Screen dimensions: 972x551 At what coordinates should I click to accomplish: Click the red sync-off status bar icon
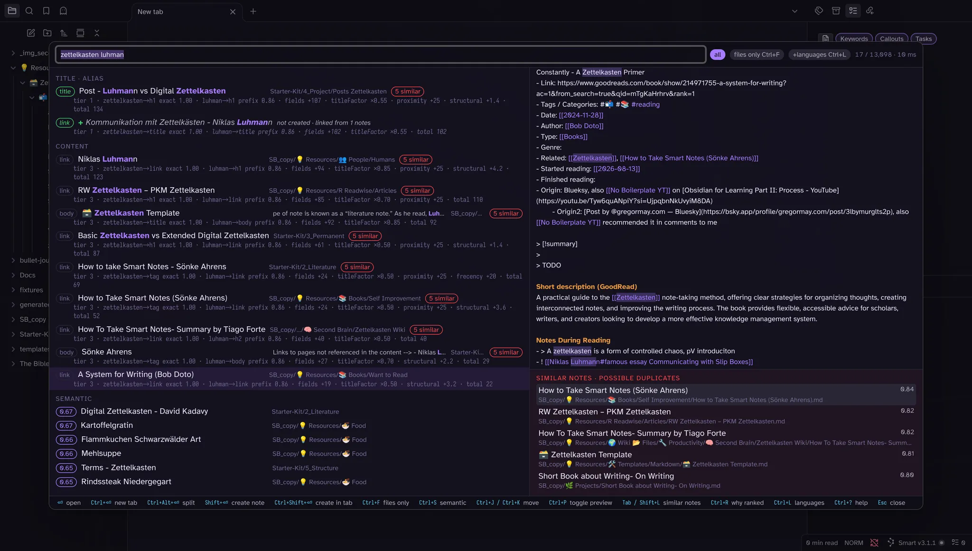(874, 542)
